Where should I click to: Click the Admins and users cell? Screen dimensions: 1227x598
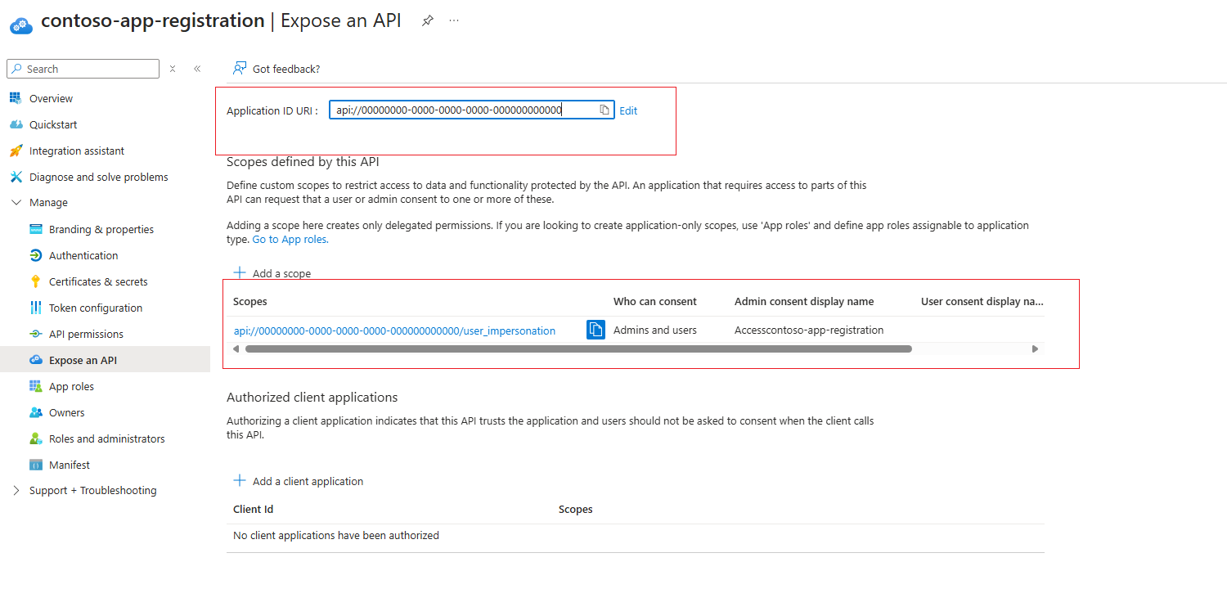coord(655,330)
